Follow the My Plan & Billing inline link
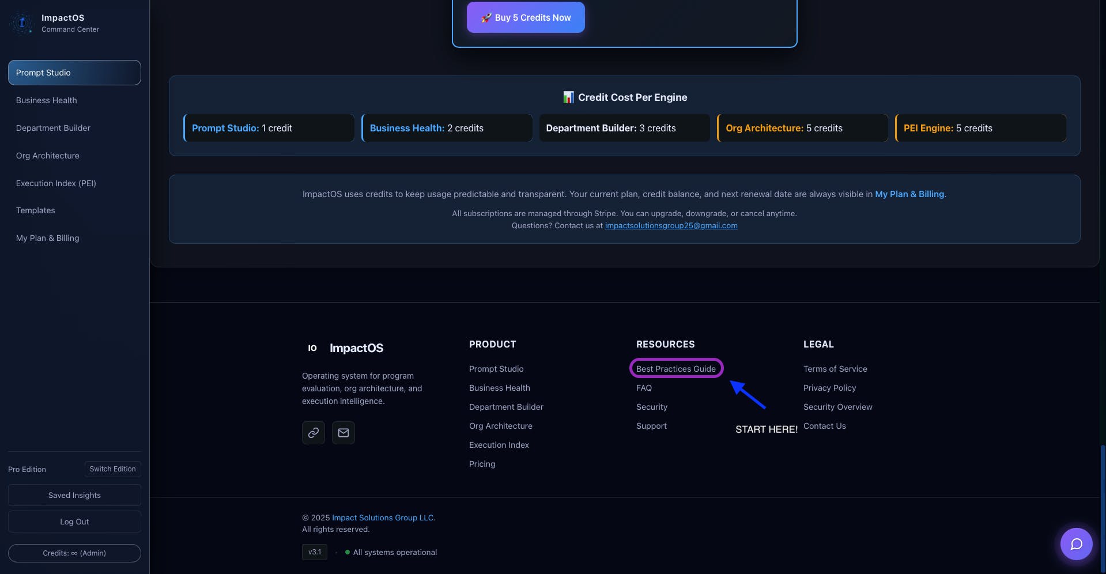The width and height of the screenshot is (1106, 574). pyautogui.click(x=909, y=194)
